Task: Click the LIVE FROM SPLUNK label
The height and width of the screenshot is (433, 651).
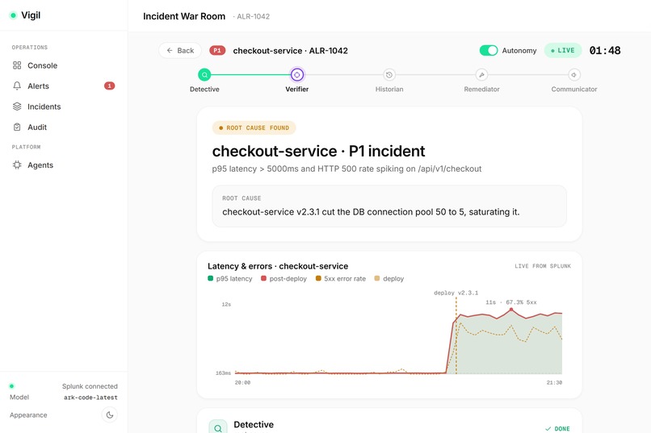Action: [x=543, y=266]
